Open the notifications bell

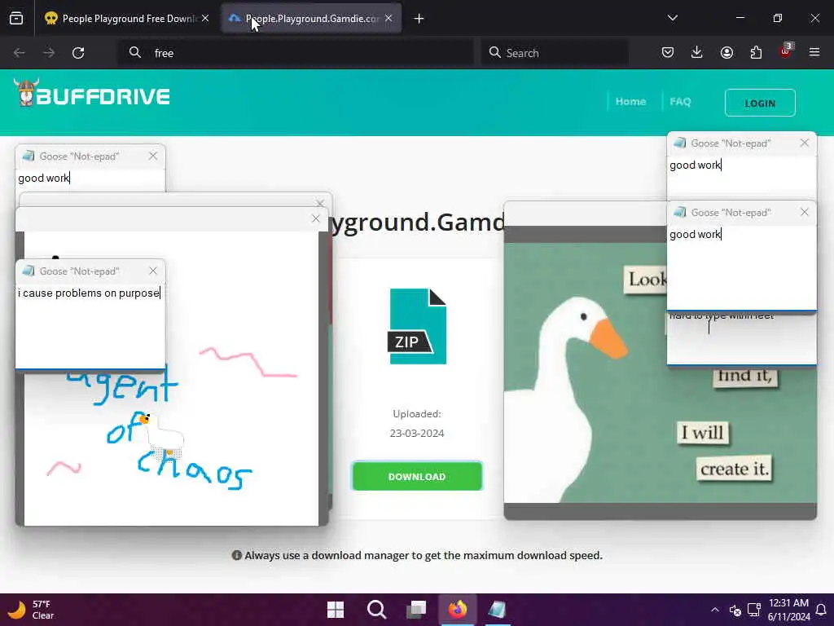(821, 610)
